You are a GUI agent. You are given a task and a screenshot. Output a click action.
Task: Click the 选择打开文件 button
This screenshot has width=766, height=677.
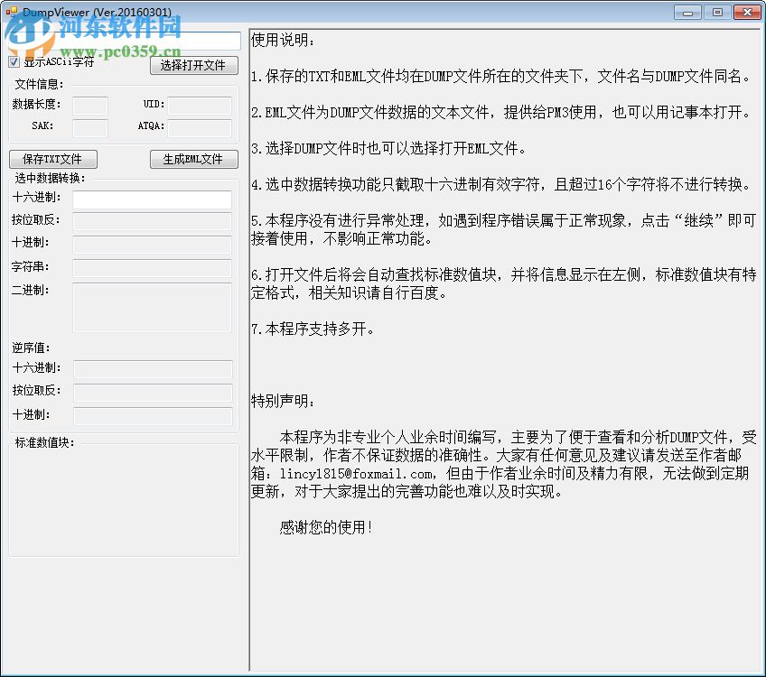[x=193, y=65]
